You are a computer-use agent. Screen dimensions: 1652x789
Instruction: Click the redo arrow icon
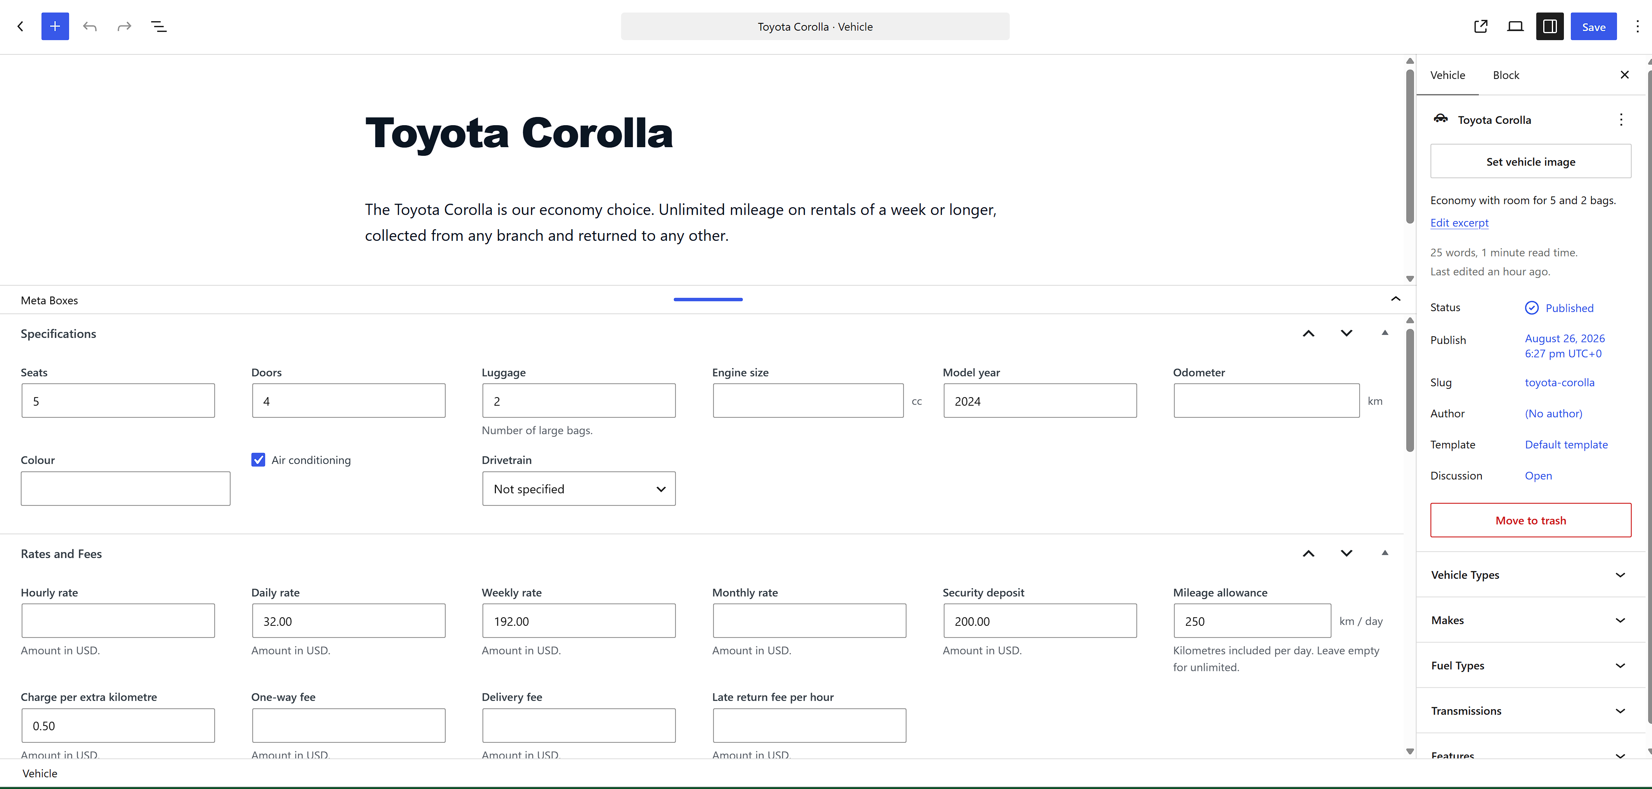click(124, 26)
